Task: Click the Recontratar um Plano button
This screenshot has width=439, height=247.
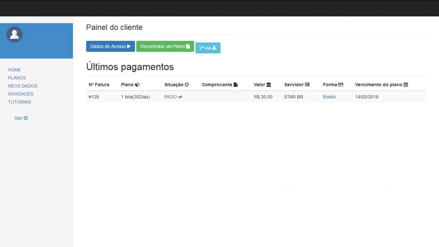Action: click(x=165, y=46)
